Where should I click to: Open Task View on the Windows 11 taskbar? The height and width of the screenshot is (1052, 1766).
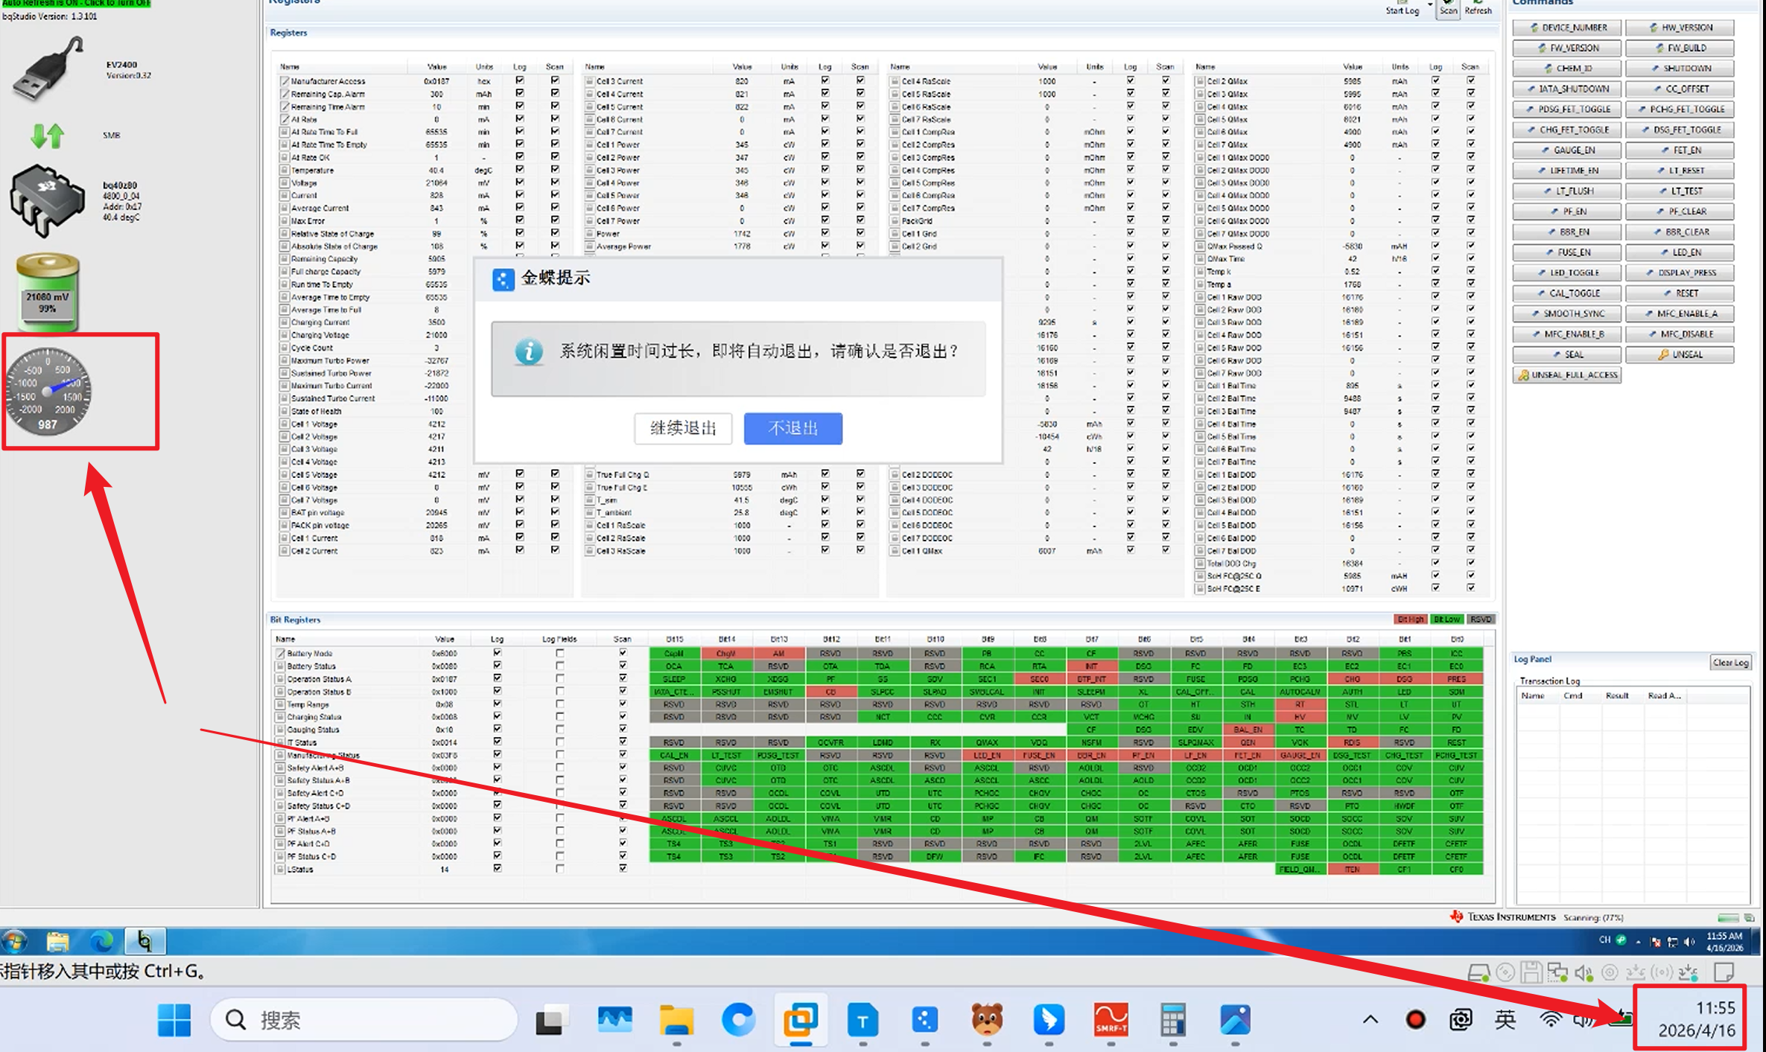[x=552, y=1020]
